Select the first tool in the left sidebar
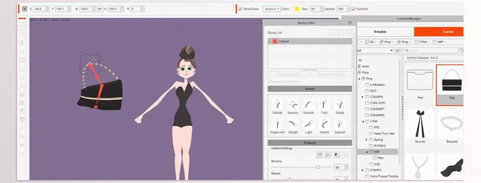The height and width of the screenshot is (183, 481). click(x=23, y=25)
